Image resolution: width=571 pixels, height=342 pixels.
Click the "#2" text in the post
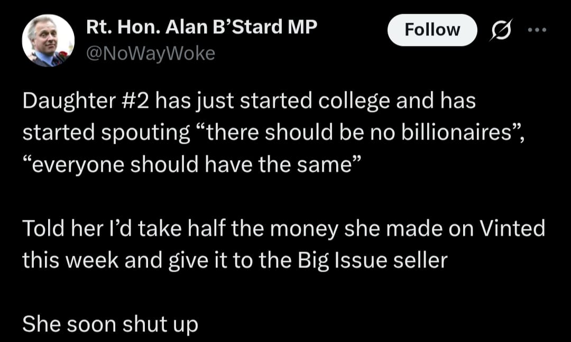coord(135,100)
